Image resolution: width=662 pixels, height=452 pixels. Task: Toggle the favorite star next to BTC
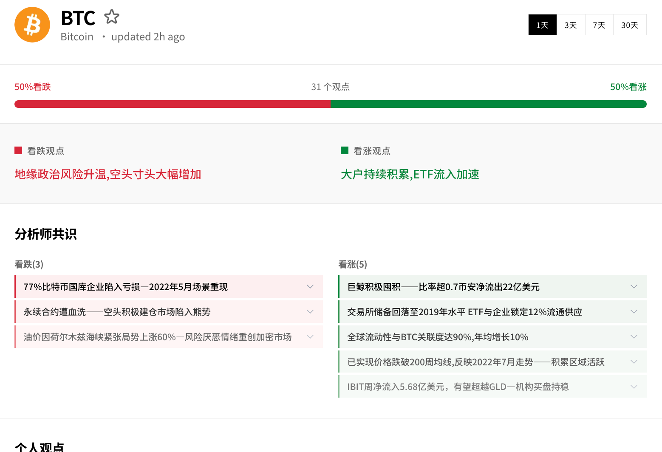[112, 17]
